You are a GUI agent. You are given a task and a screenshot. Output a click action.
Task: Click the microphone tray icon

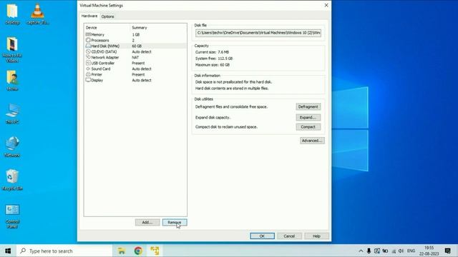[x=369, y=251]
